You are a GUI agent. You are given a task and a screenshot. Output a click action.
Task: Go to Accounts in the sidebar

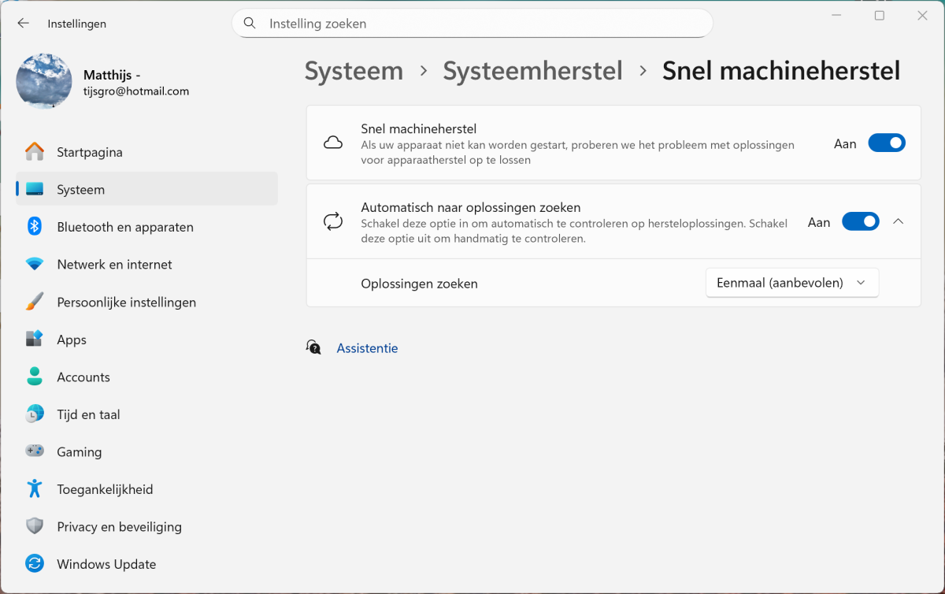click(x=83, y=377)
